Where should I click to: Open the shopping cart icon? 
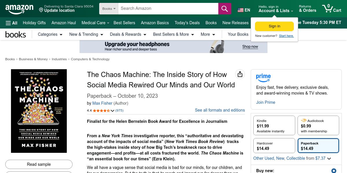pyautogui.click(x=332, y=8)
